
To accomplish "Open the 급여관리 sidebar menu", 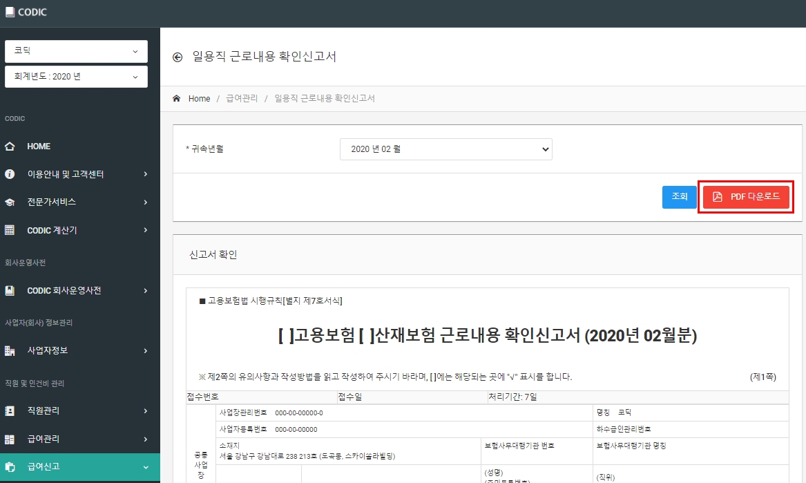I will pyautogui.click(x=80, y=439).
